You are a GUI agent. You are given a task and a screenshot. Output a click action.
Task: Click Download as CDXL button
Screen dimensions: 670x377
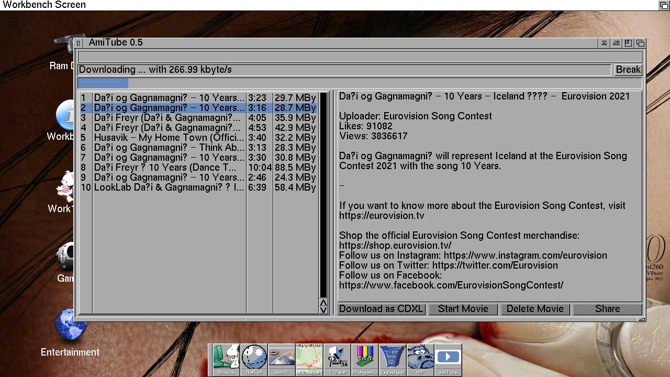pos(381,309)
